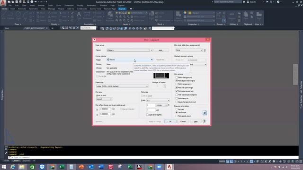
Task: Click the Windows Start button
Action: 3,167
